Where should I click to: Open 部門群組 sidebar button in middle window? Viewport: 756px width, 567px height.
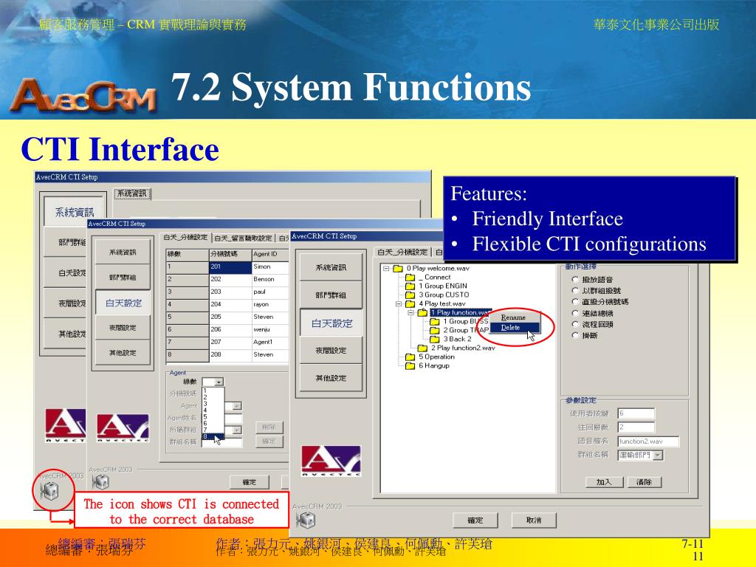(x=123, y=278)
